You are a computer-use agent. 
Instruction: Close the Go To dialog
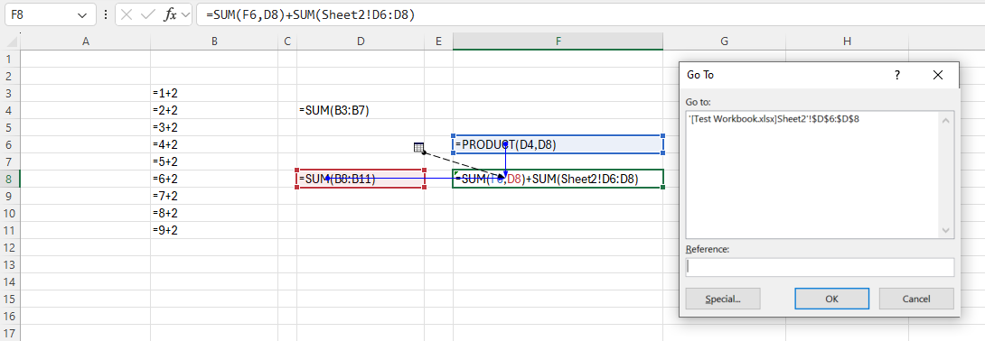coord(938,75)
